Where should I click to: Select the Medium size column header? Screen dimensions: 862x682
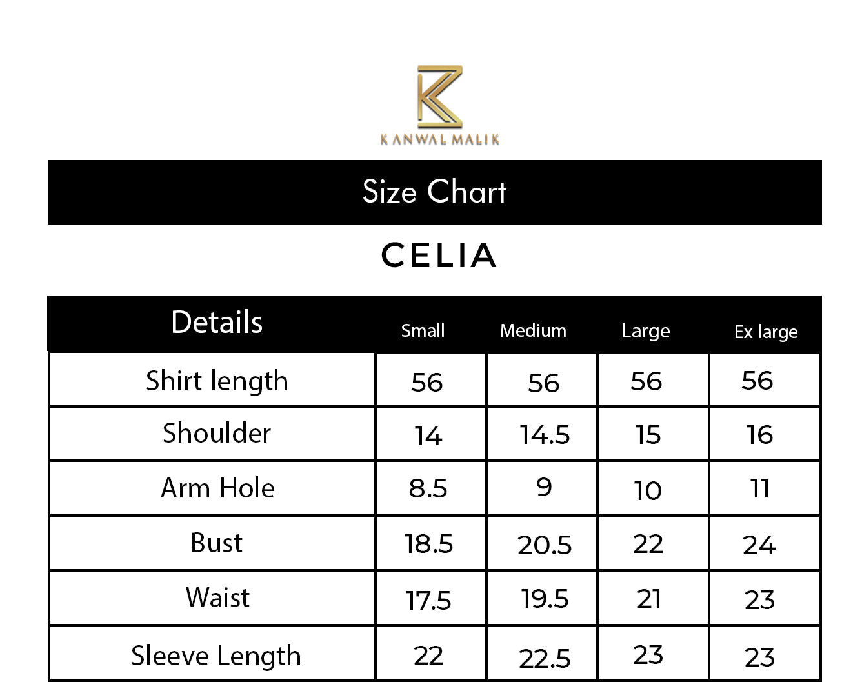pos(533,330)
